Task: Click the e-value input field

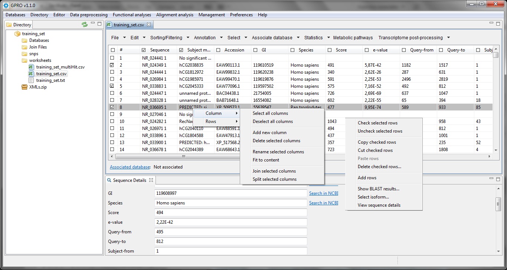Action: click(230, 222)
